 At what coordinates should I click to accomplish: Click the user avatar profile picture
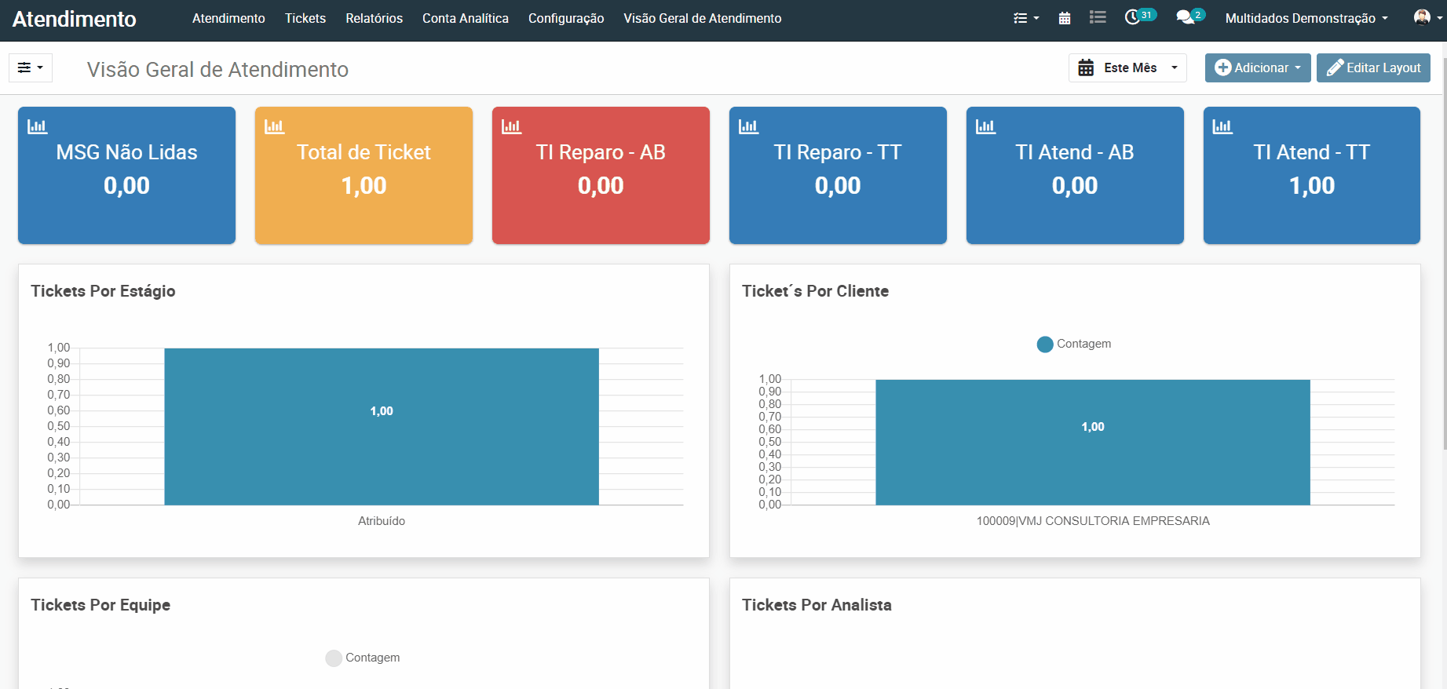click(1421, 17)
